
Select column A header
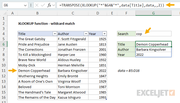click(13, 13)
